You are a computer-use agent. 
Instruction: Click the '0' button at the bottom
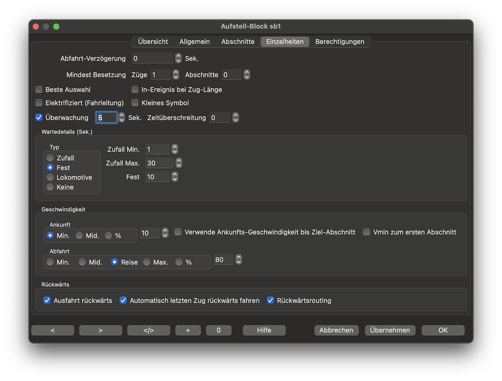pos(218,330)
